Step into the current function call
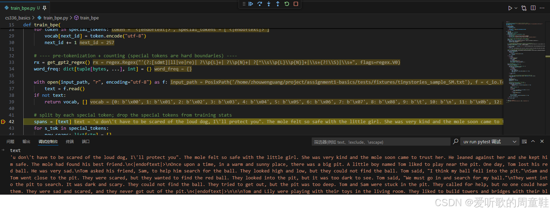 tap(269, 4)
